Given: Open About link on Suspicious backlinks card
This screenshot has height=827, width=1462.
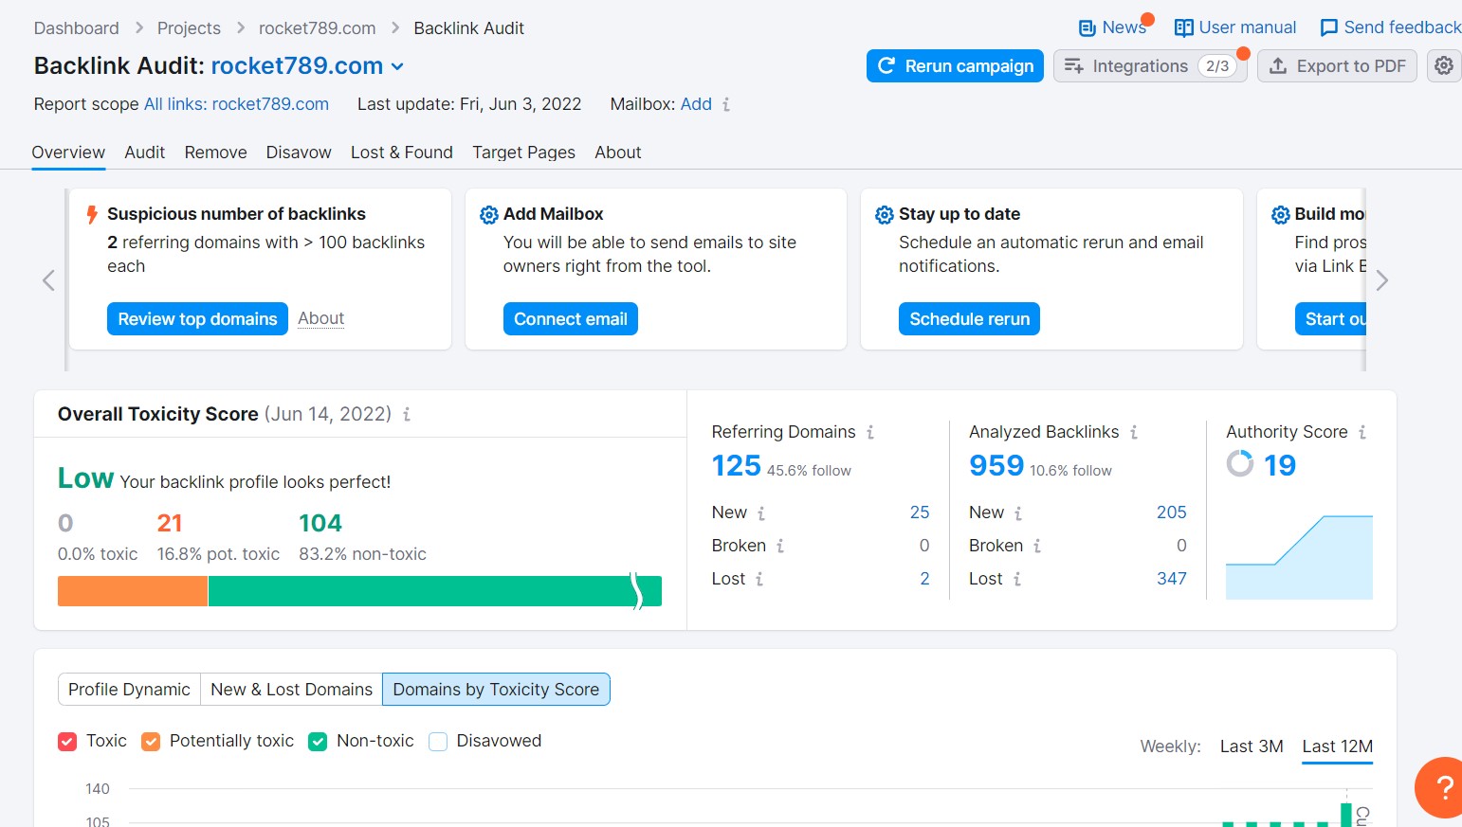Looking at the screenshot, I should [321, 318].
